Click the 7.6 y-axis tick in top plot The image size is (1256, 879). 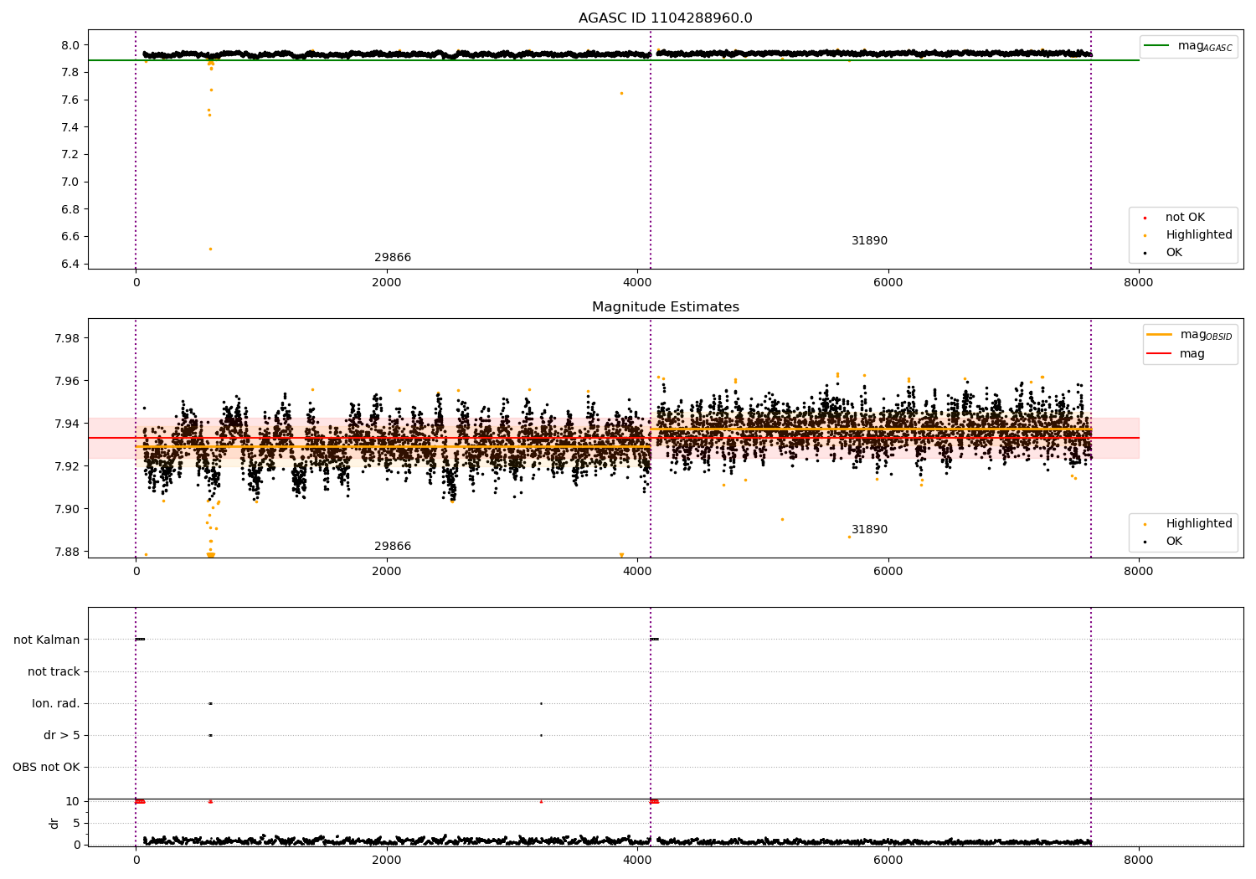71,100
